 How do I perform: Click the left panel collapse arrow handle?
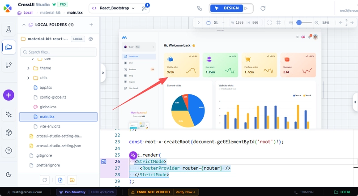tap(103, 73)
